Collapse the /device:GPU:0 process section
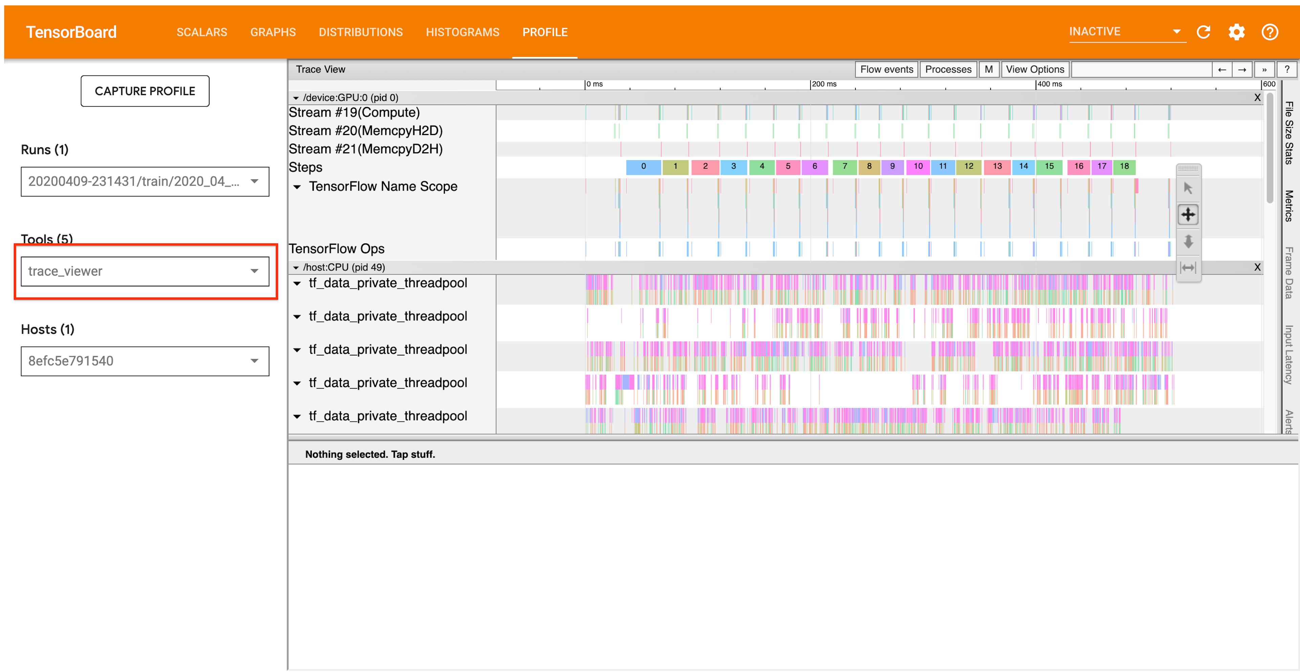 pyautogui.click(x=297, y=97)
